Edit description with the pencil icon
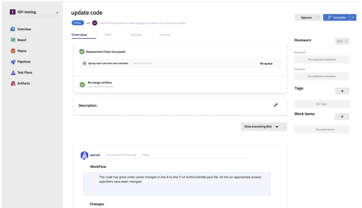Viewport: 362px width, 208px height. point(276,105)
